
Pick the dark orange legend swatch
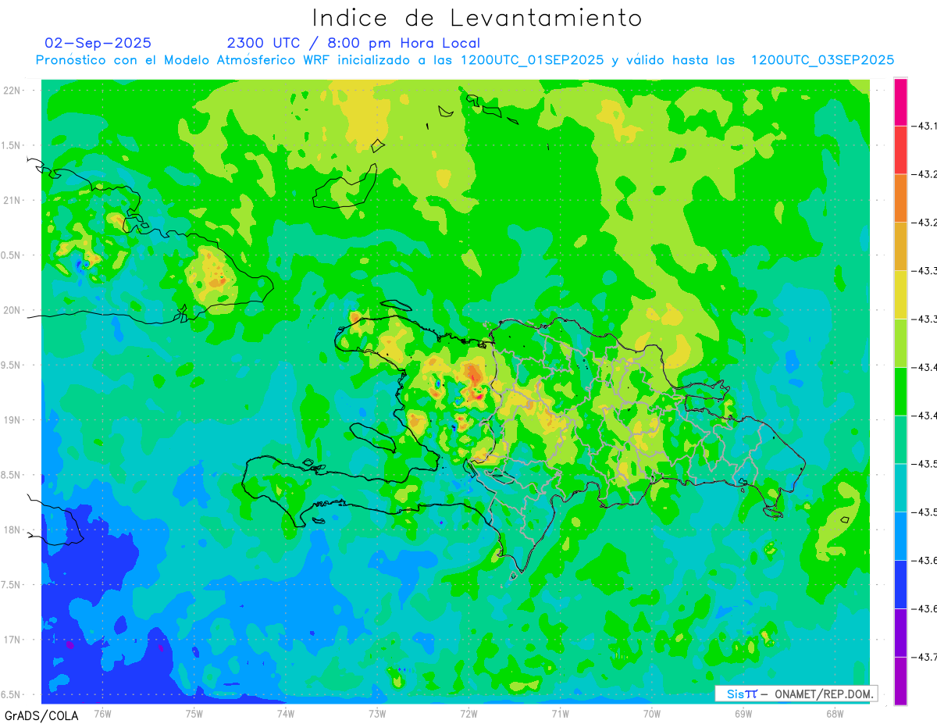900,198
